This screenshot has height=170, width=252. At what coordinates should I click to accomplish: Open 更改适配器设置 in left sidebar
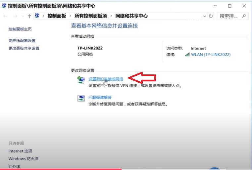[22, 41]
